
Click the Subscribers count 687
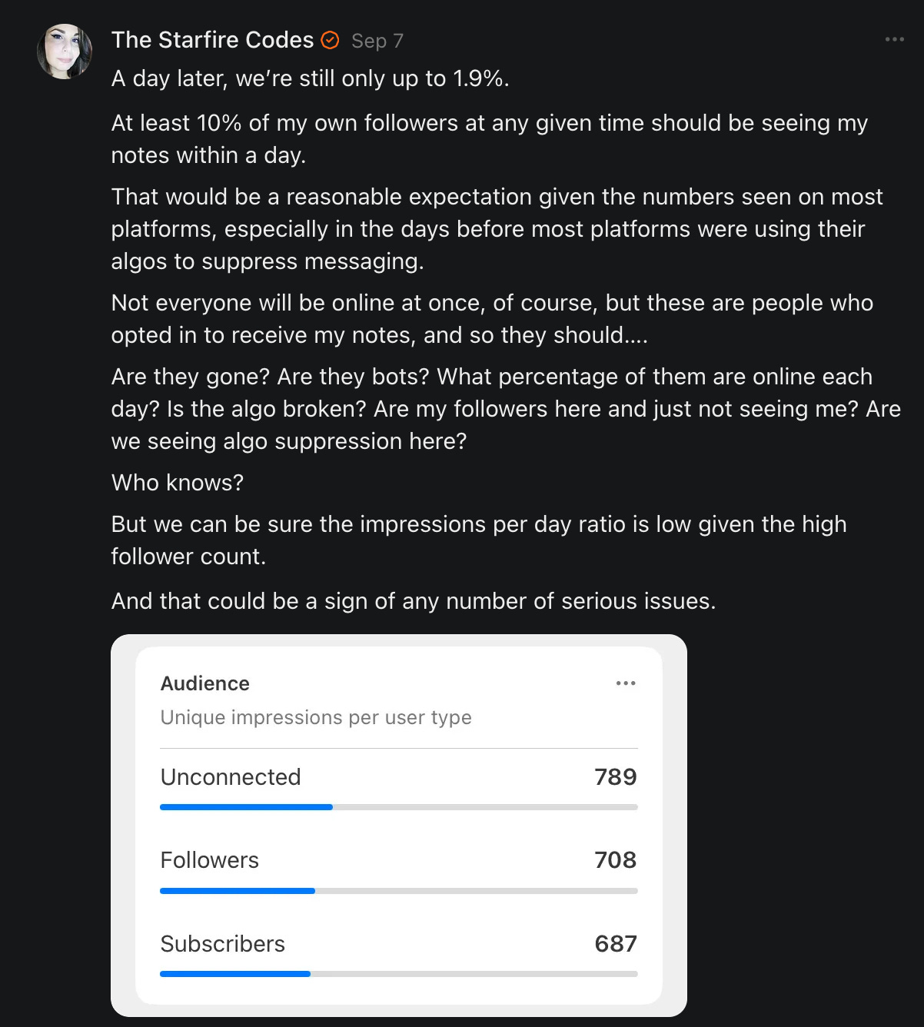click(615, 944)
